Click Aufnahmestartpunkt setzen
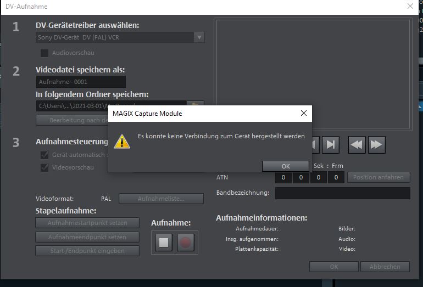 coord(87,223)
